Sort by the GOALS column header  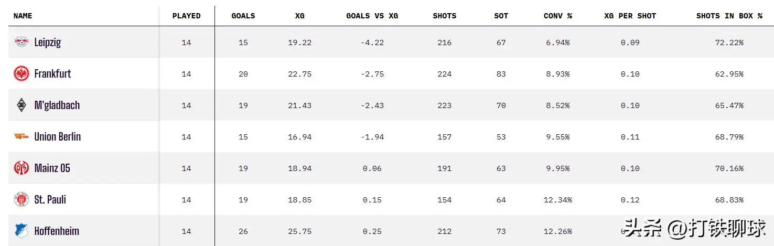coord(243,16)
